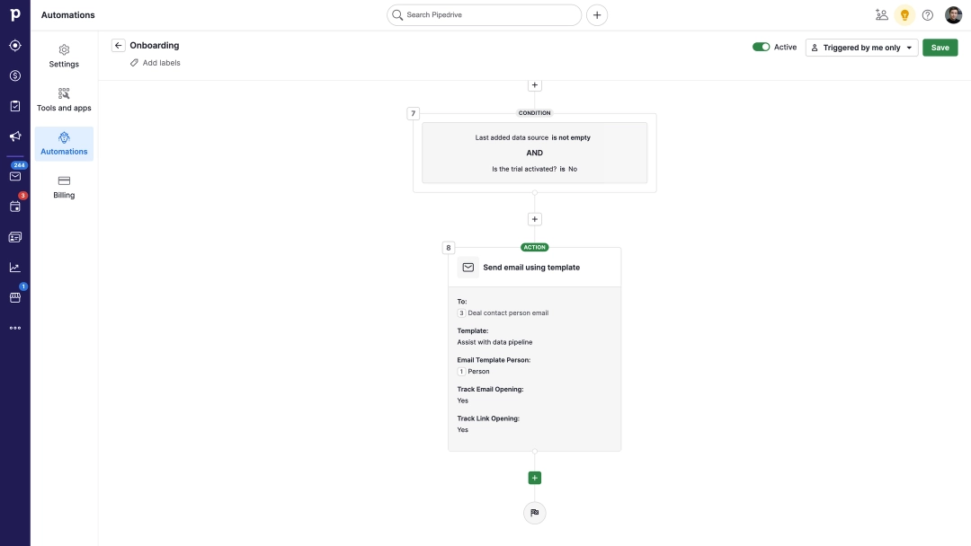Go to Billing in settings menu

coord(64,187)
